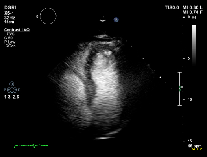
Task: Click the '15' depth scale marker
Action: click(x=190, y=141)
